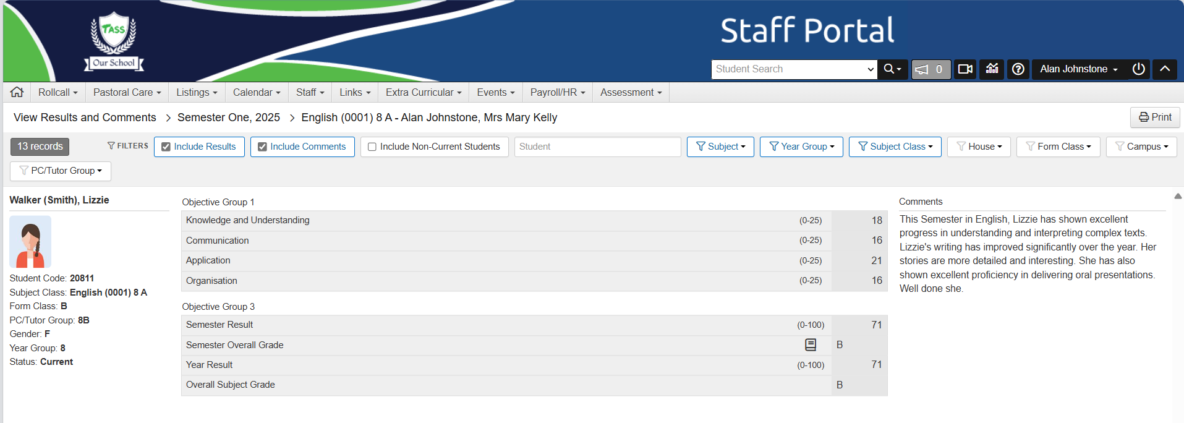Open the analytics chart icon
Screen dimensions: 1184x423
click(x=992, y=69)
